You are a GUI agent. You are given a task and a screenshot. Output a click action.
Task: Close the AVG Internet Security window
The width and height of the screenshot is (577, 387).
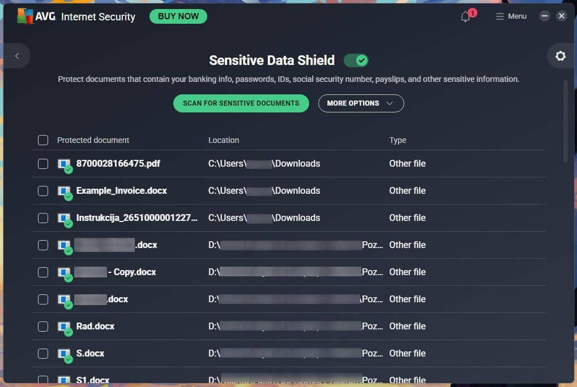coord(562,16)
